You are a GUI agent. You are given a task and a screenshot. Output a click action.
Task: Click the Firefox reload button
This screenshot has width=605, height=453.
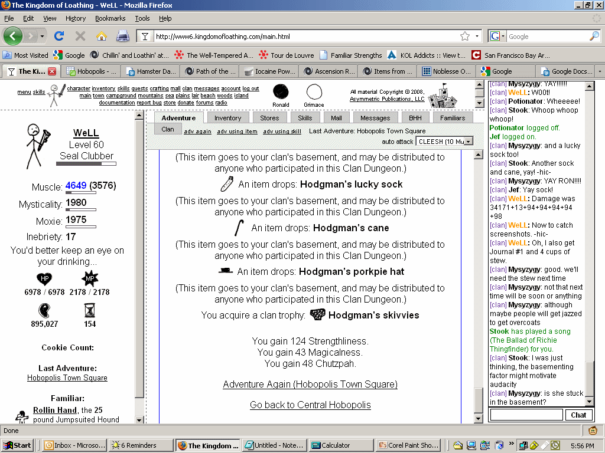(x=59, y=36)
